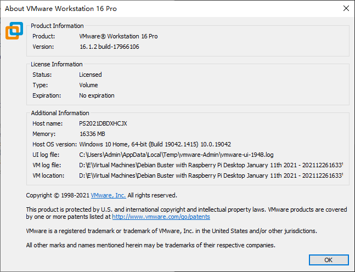Screen dimensions: 355x272
Task: Click the No expiration value
Action: [97, 95]
